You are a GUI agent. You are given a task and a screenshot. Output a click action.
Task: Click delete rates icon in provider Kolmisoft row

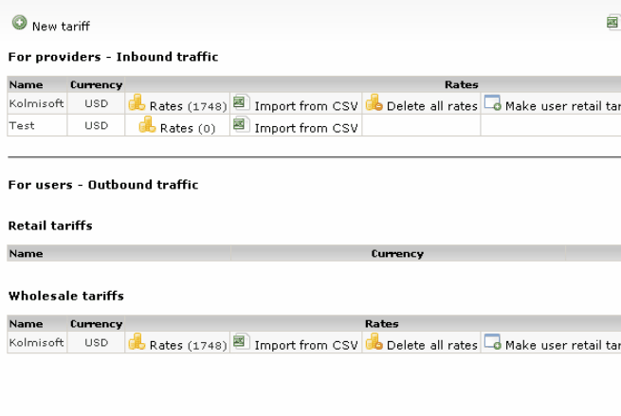point(374,103)
